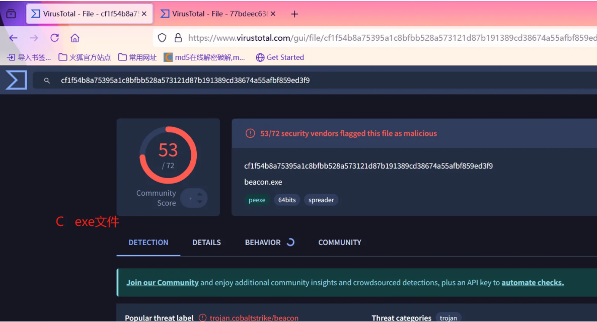
Task: Downvote the community score
Action: point(200,202)
